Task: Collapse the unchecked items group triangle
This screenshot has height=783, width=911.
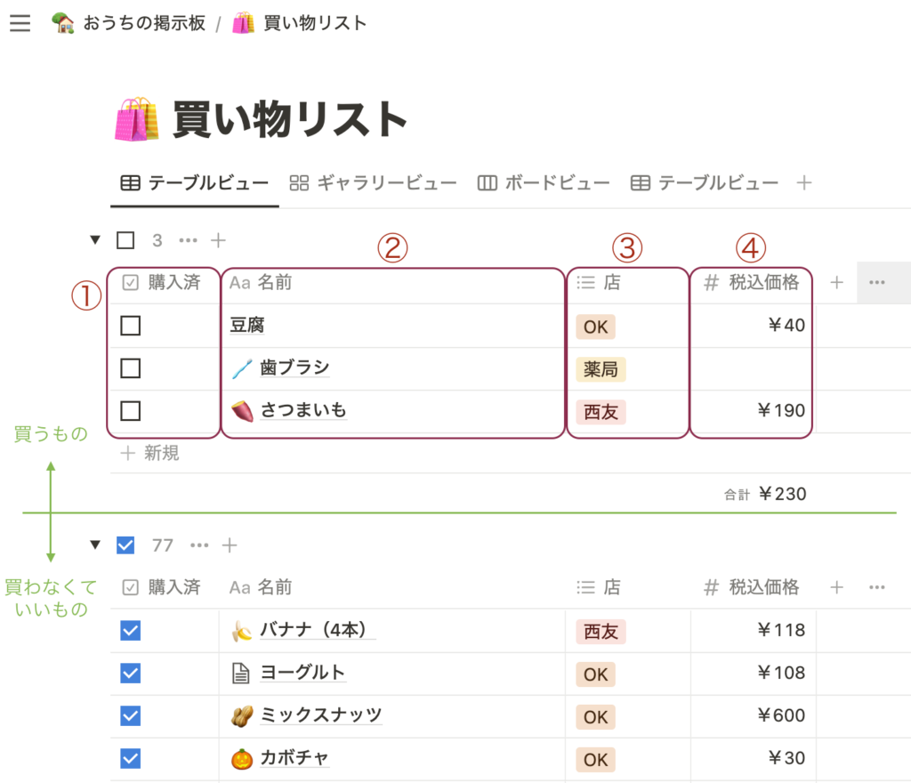Action: tap(95, 240)
